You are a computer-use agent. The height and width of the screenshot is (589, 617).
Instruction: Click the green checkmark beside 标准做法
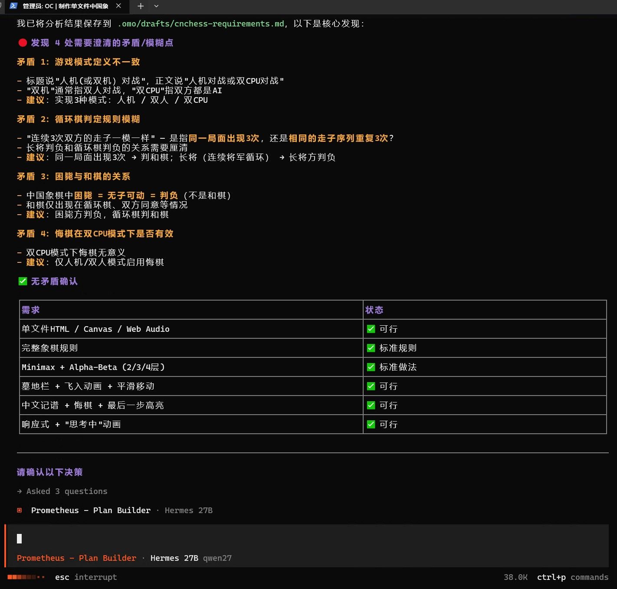coord(371,367)
